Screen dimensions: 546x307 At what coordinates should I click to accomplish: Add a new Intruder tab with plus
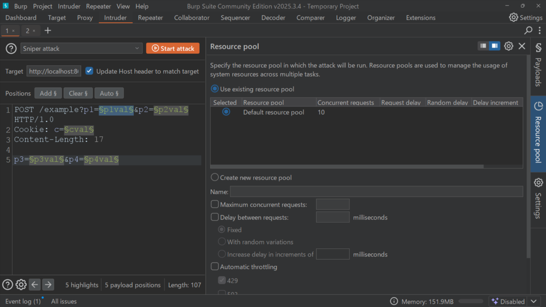coord(48,30)
